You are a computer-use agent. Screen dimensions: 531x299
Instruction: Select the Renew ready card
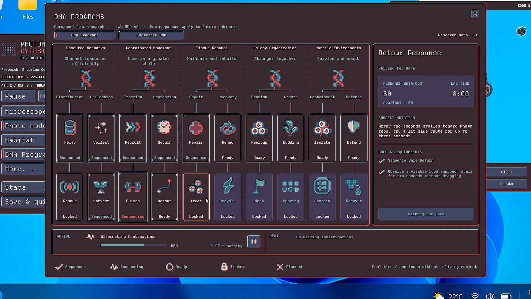pos(228,138)
